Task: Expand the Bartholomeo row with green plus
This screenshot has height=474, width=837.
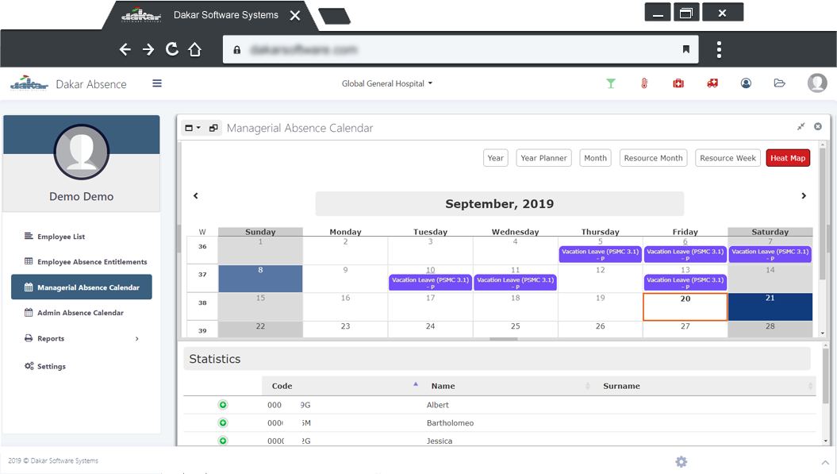Action: [223, 422]
